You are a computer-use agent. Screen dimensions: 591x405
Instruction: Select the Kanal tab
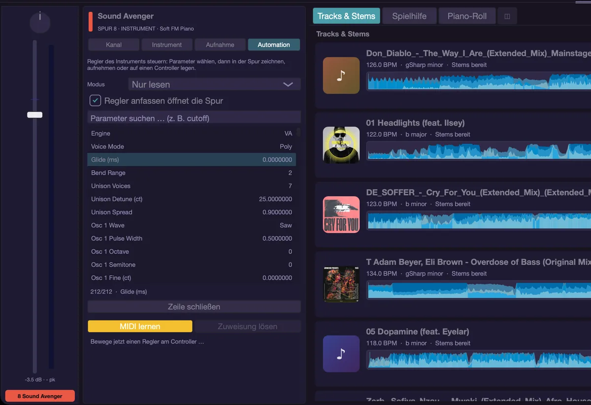(x=114, y=45)
